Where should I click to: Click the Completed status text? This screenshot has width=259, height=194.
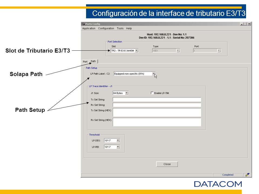coord(228,175)
